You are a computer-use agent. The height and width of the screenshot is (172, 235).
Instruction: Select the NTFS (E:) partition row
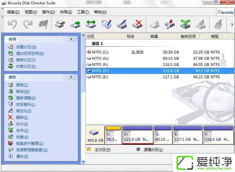(160, 77)
